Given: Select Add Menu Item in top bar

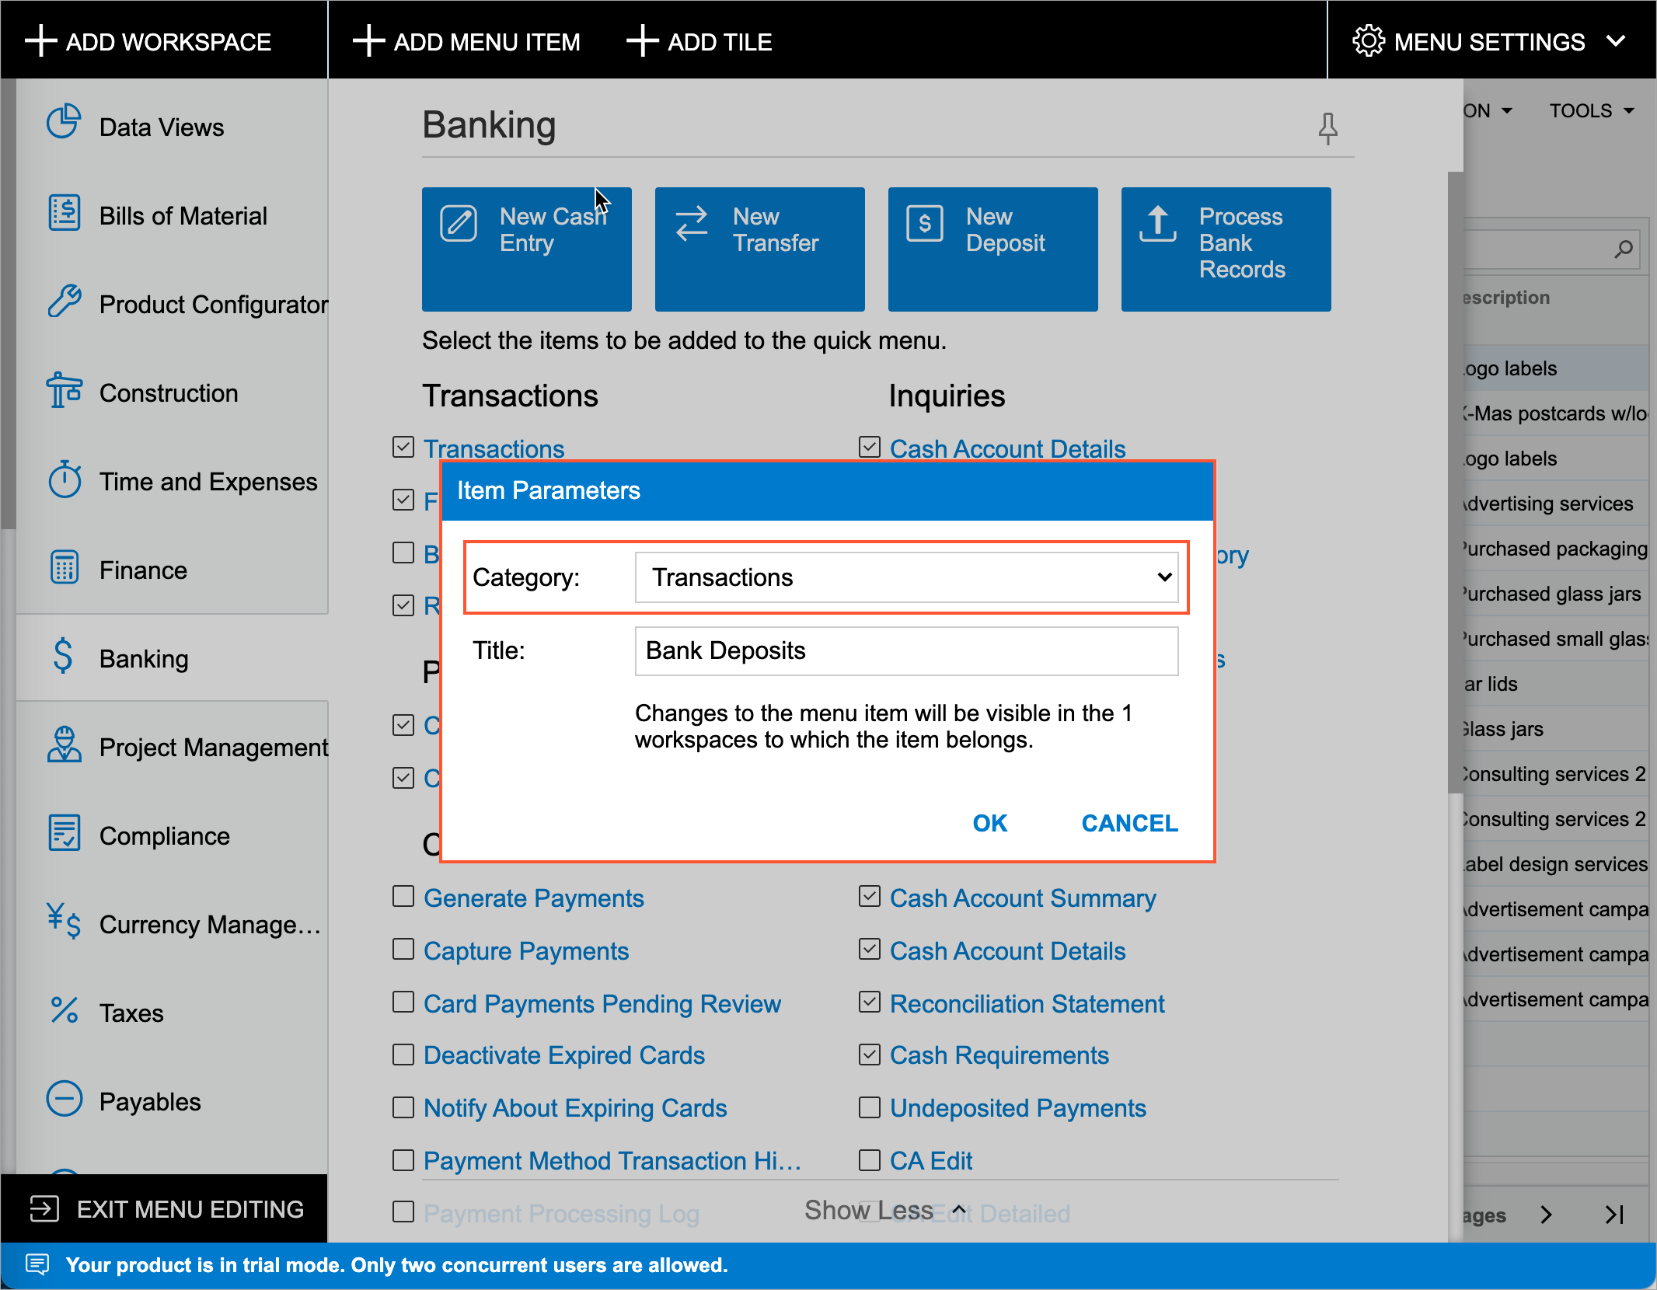Looking at the screenshot, I should (466, 41).
